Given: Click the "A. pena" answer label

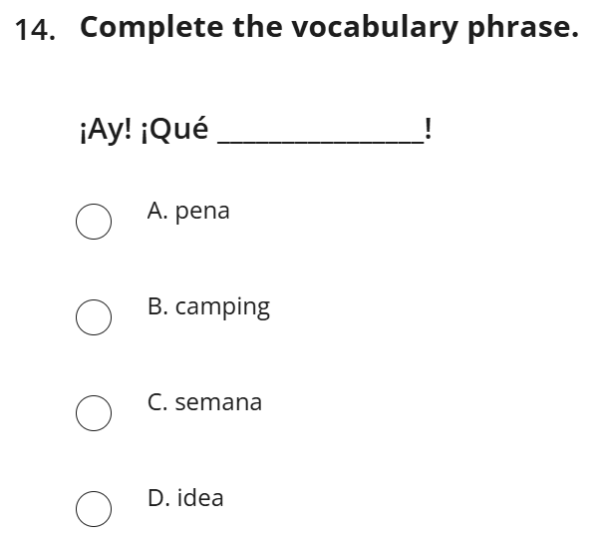Looking at the screenshot, I should (188, 211).
